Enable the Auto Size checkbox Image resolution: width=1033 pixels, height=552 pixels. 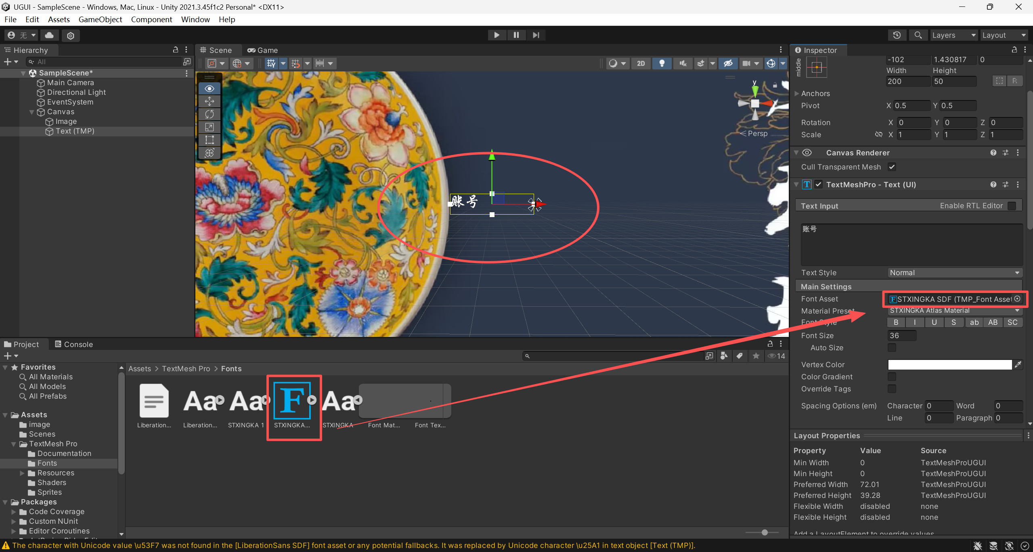(x=892, y=347)
